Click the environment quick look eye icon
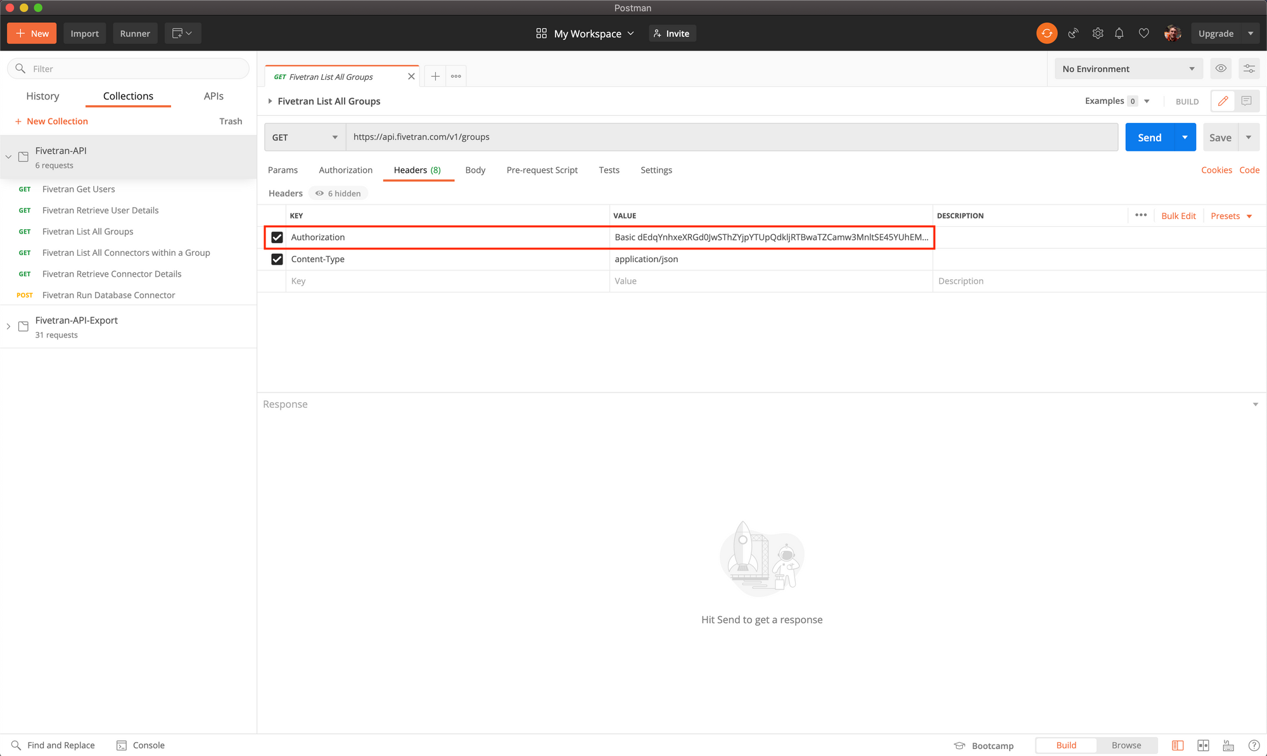Screen dimensions: 1267x756 point(1221,68)
